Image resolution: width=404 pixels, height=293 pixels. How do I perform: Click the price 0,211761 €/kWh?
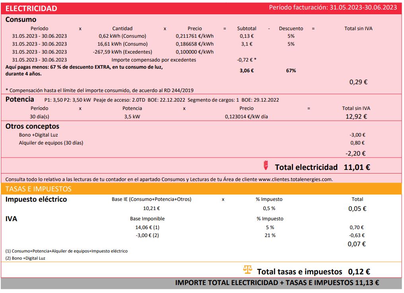195,36
